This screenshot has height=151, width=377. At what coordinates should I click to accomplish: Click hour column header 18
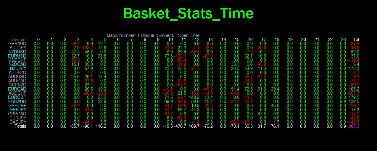coord(277,40)
